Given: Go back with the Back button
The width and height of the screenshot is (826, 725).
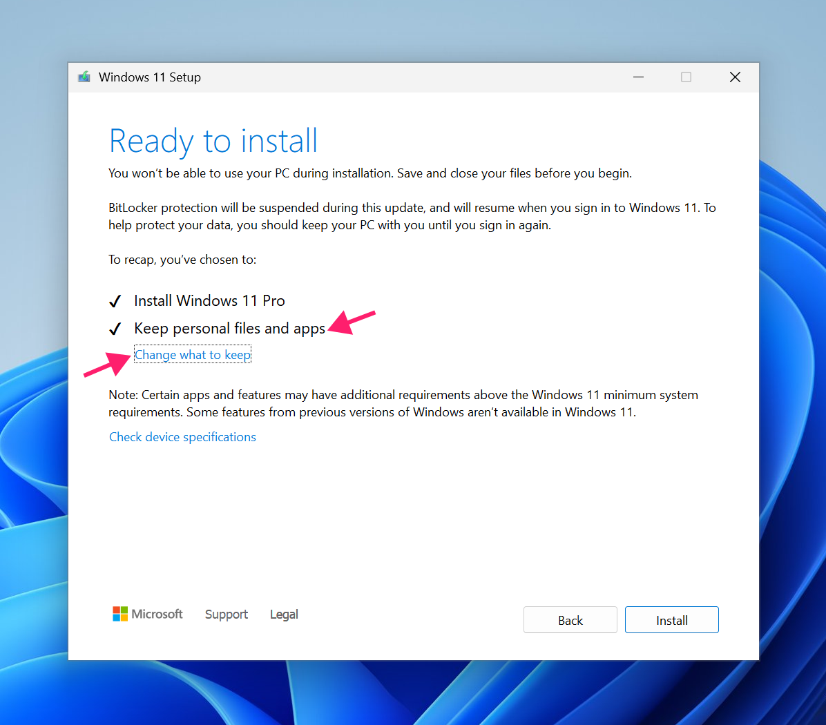Looking at the screenshot, I should point(570,619).
